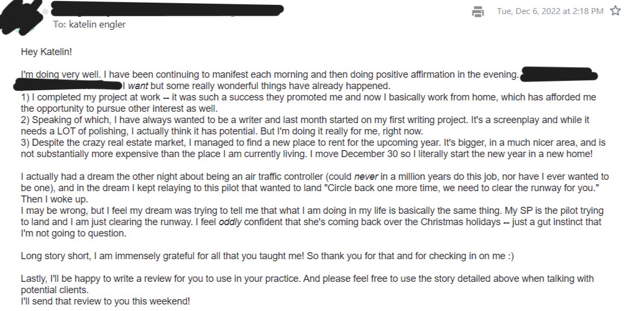Viewport: 626px width, 311px height.
Task: Click the italic word "never"
Action: tap(366, 177)
